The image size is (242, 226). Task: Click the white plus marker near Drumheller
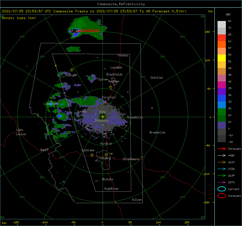pos(152,108)
